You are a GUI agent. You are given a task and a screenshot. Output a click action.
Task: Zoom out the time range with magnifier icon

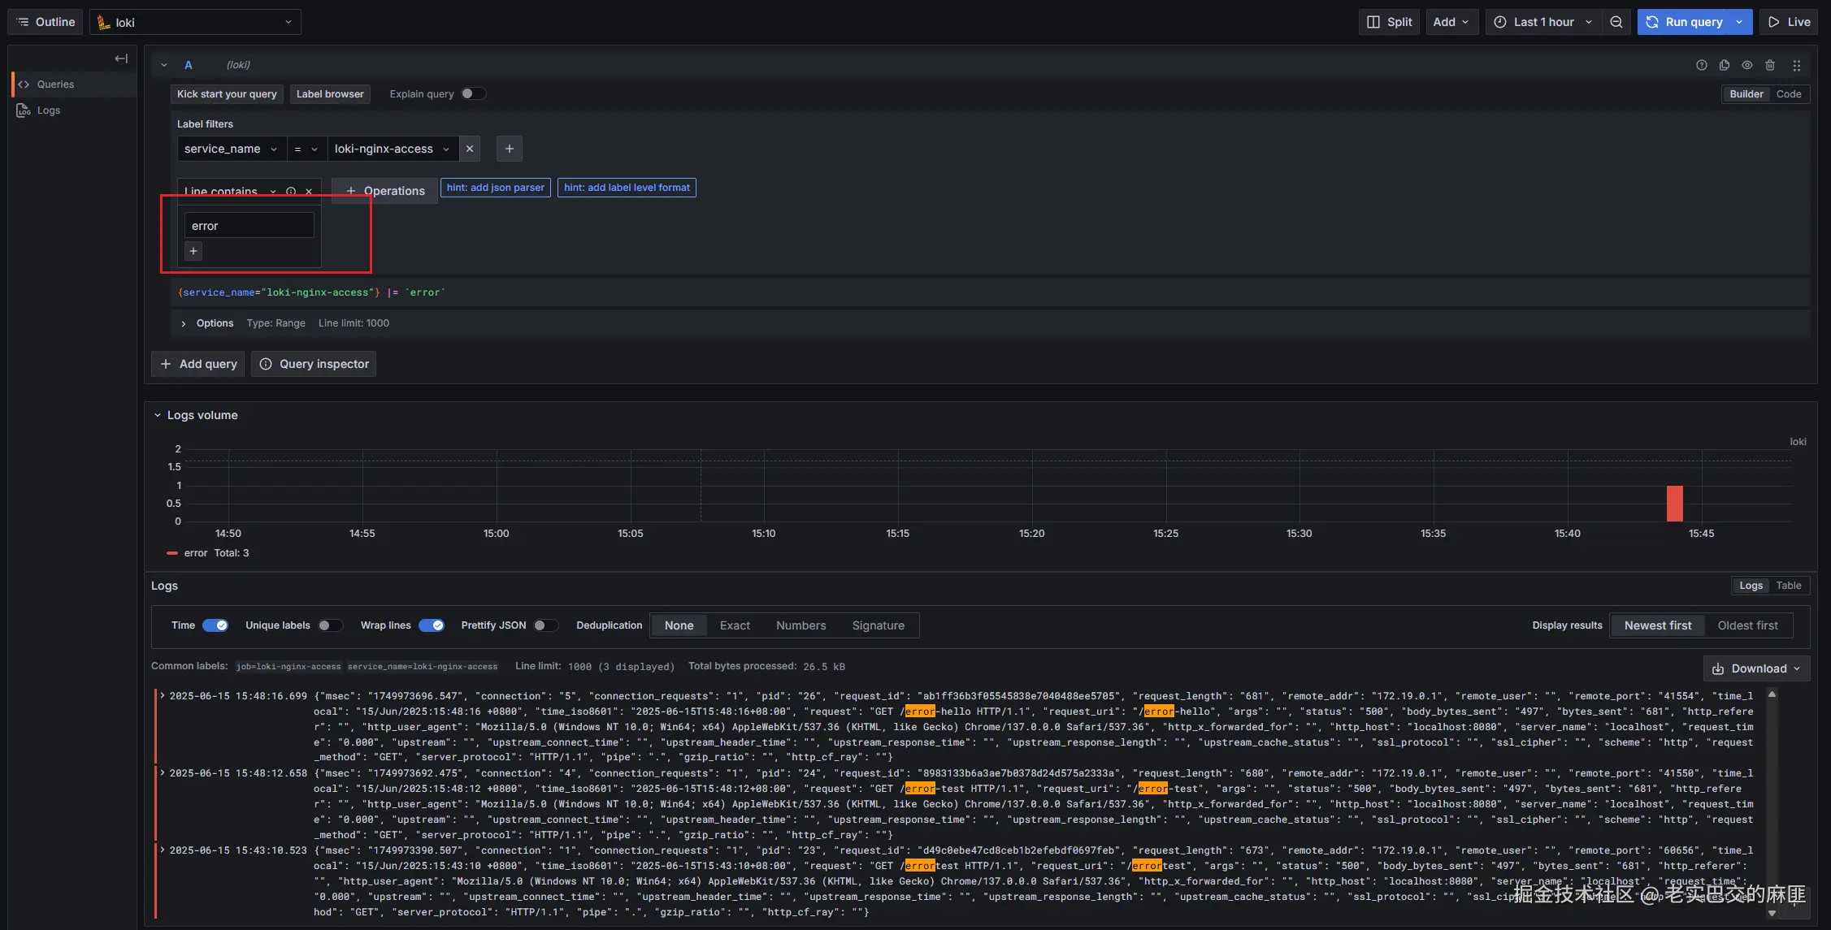(1616, 22)
